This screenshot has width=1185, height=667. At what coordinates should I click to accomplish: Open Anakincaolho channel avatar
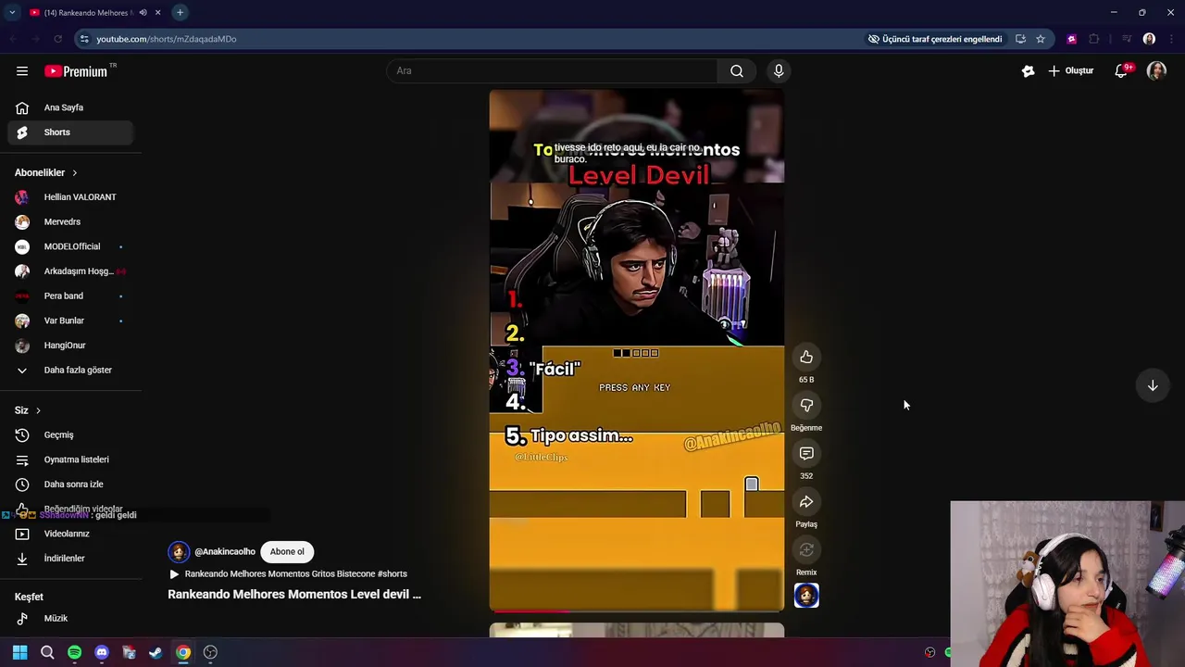179,551
